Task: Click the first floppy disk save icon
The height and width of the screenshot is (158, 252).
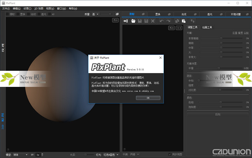Action: tap(140, 21)
